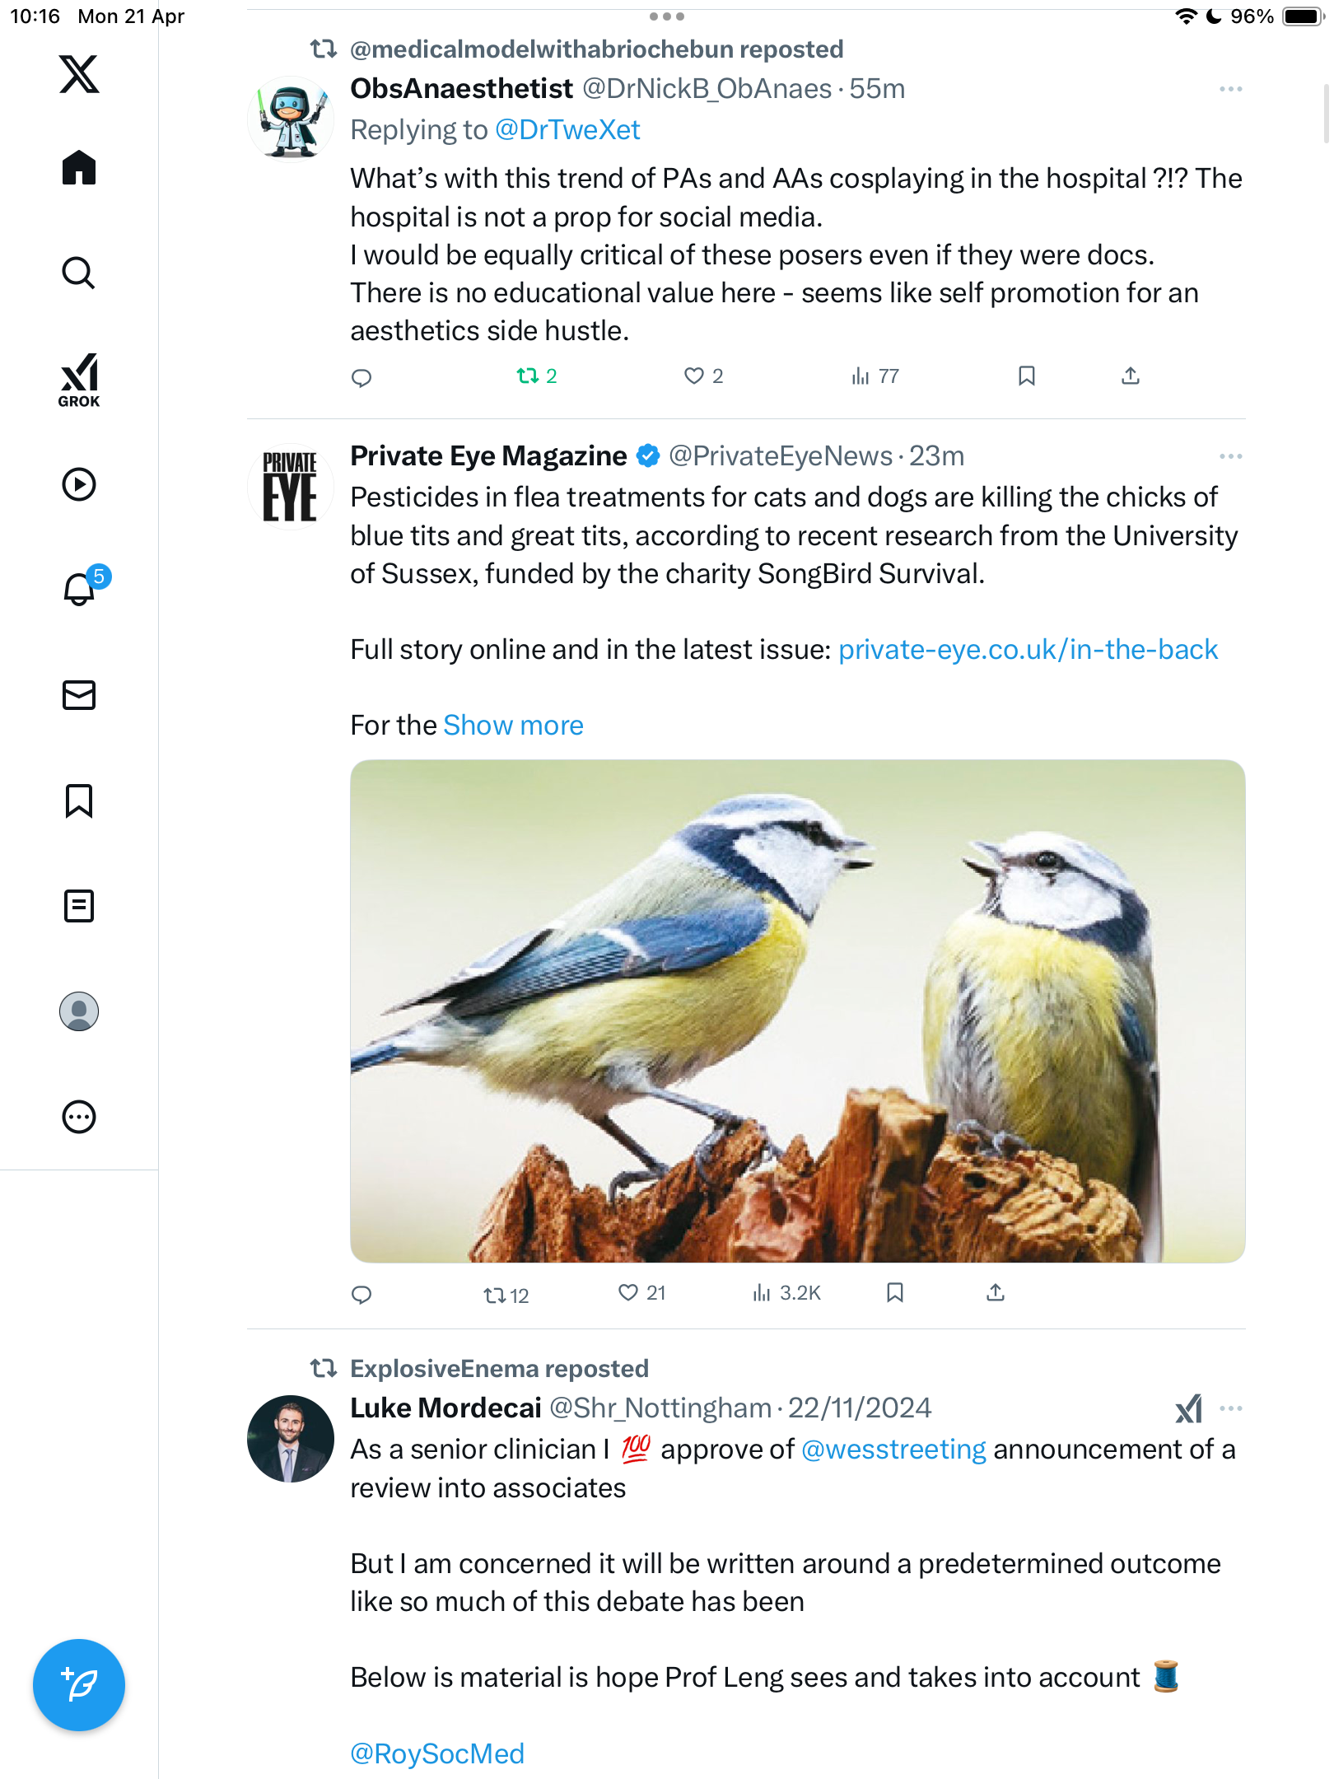The image size is (1334, 1779).
Task: Open Messages envelope icon
Action: [79, 695]
